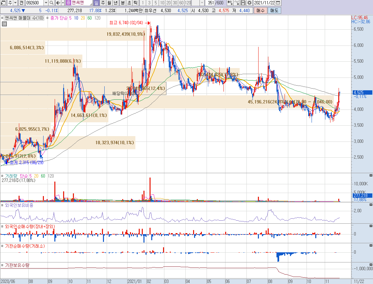Choose the 20 interval button
This screenshot has width=373, height=284.
point(168,3)
